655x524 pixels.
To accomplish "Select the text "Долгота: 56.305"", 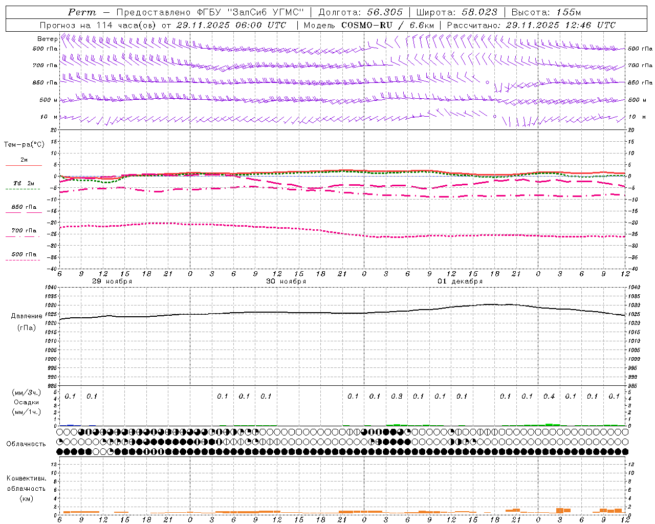I will 361,12.
